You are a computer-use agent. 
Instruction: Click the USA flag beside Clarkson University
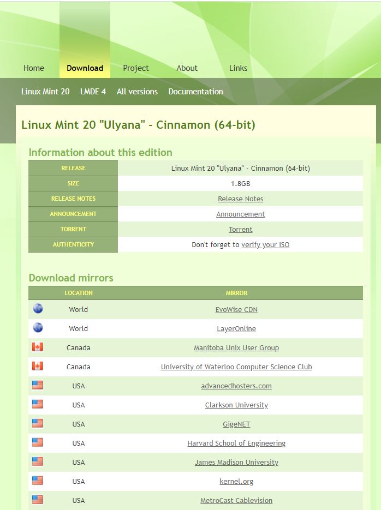click(x=38, y=404)
